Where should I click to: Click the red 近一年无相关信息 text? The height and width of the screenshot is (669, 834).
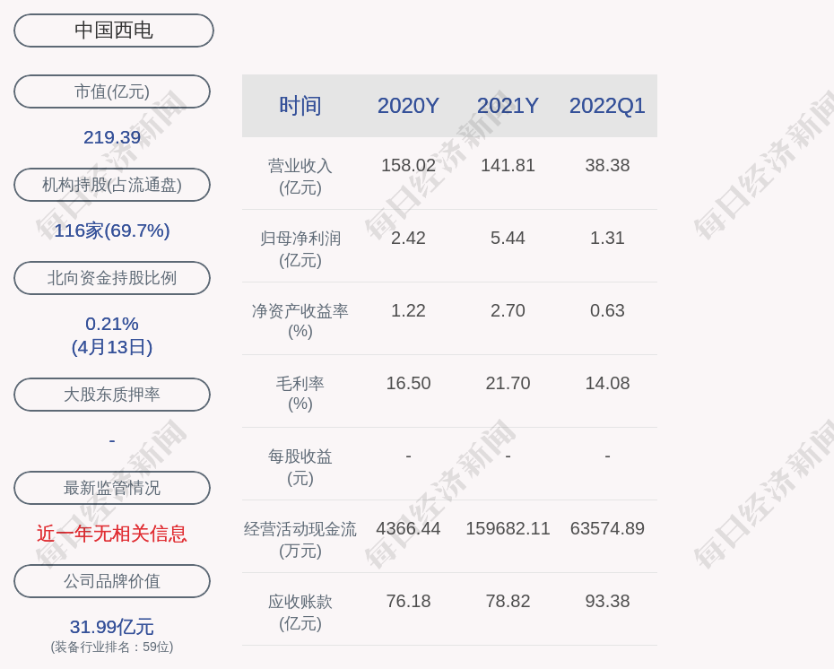[112, 534]
